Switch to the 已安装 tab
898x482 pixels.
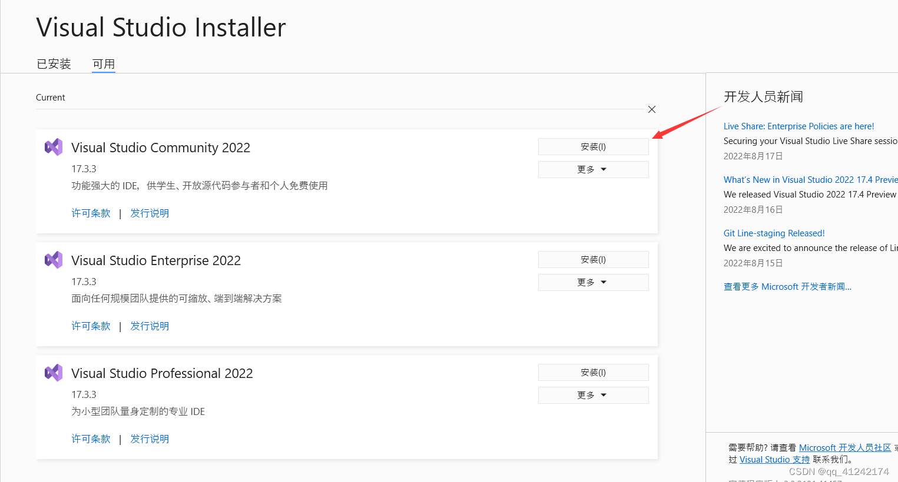pyautogui.click(x=54, y=63)
